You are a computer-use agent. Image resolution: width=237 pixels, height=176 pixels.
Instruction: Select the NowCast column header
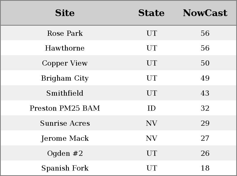tap(205, 13)
